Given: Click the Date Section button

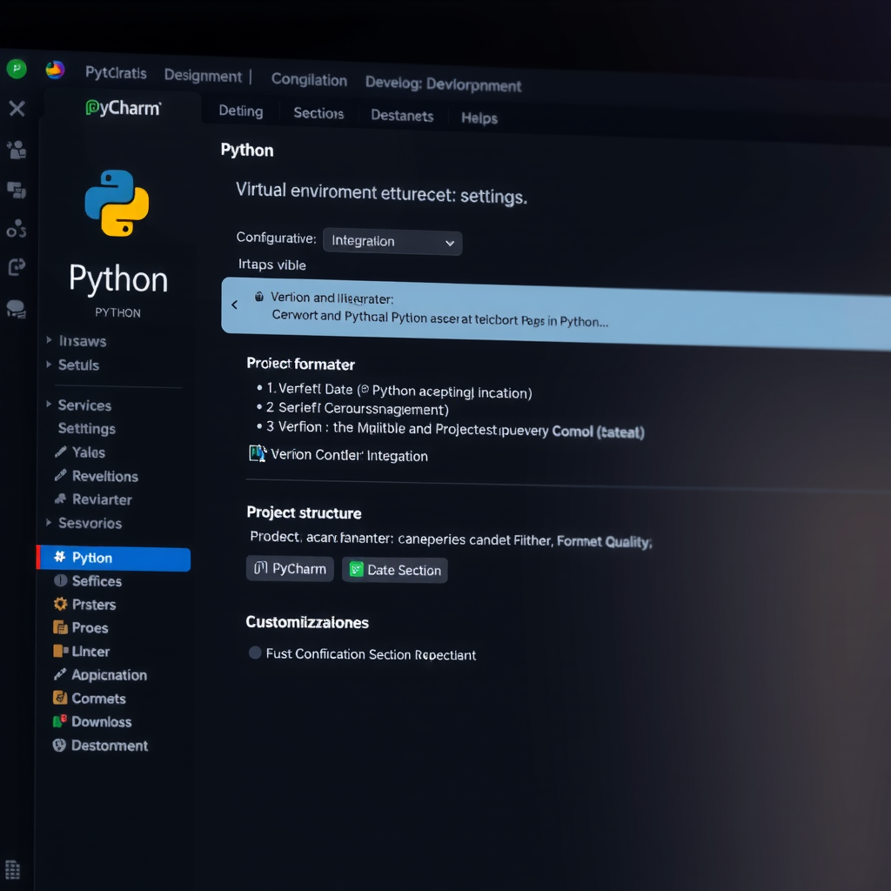Looking at the screenshot, I should coord(394,570).
